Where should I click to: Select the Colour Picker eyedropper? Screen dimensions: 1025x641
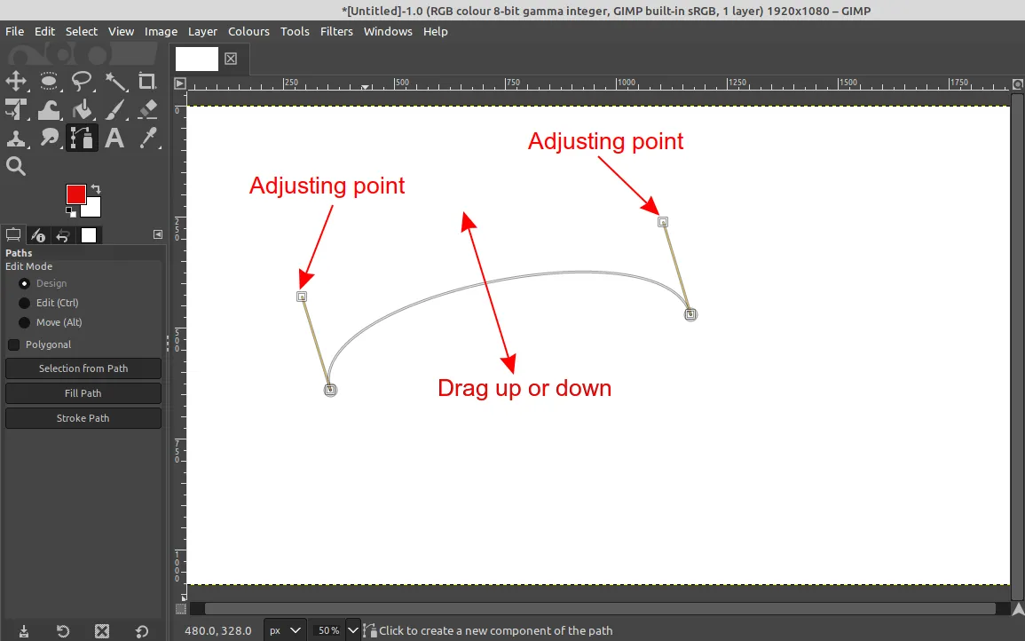[x=147, y=138]
